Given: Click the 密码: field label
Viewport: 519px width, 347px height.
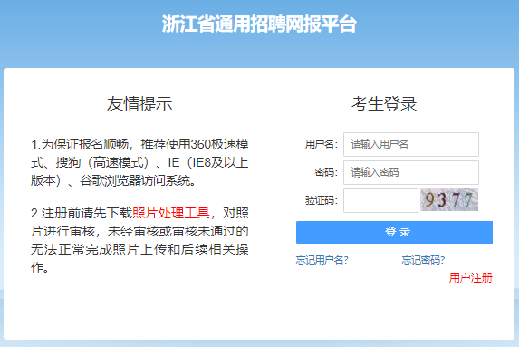Looking at the screenshot, I should (326, 172).
